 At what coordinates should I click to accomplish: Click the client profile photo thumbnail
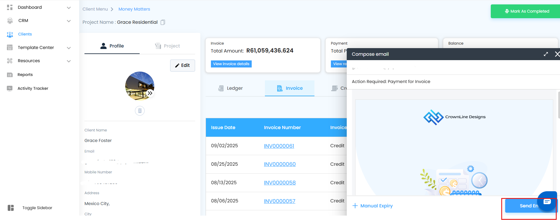140,86
